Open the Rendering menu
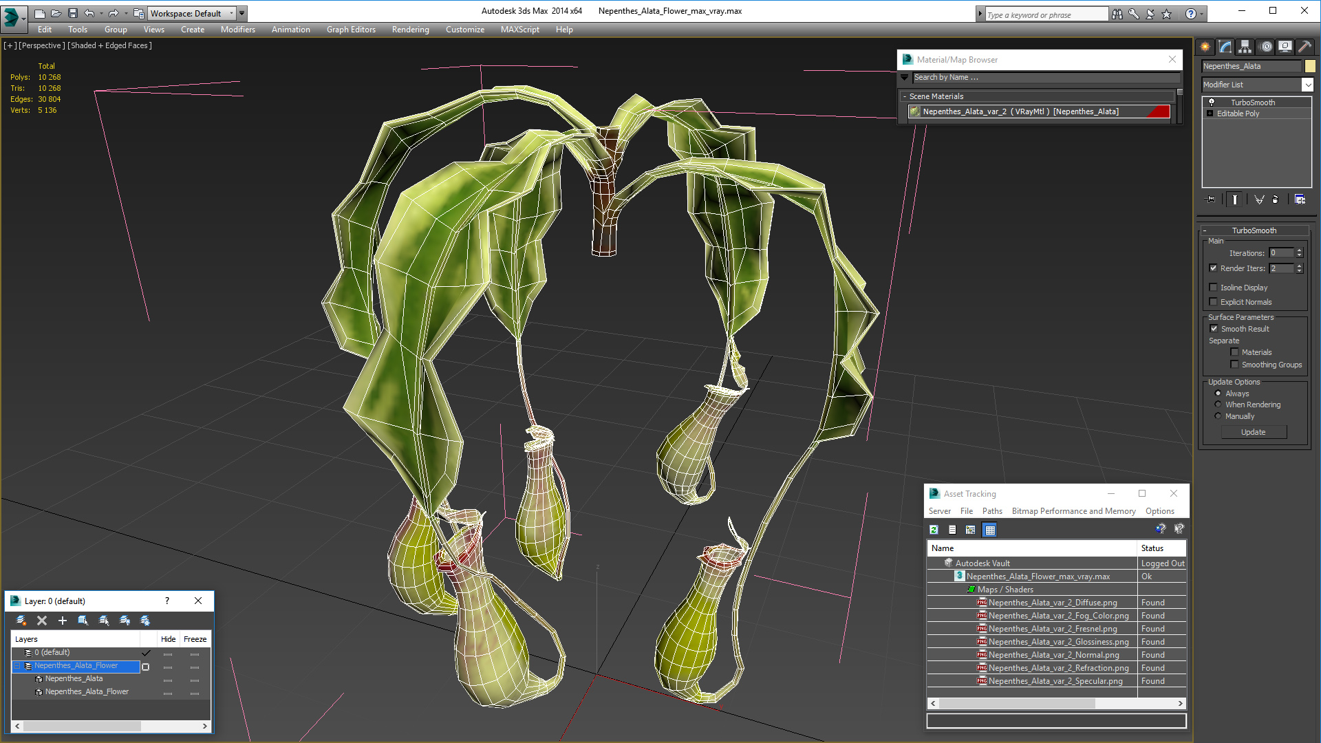 [410, 30]
